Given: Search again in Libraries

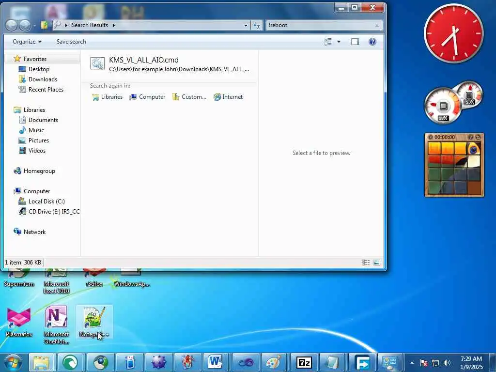Looking at the screenshot, I should pyautogui.click(x=107, y=97).
